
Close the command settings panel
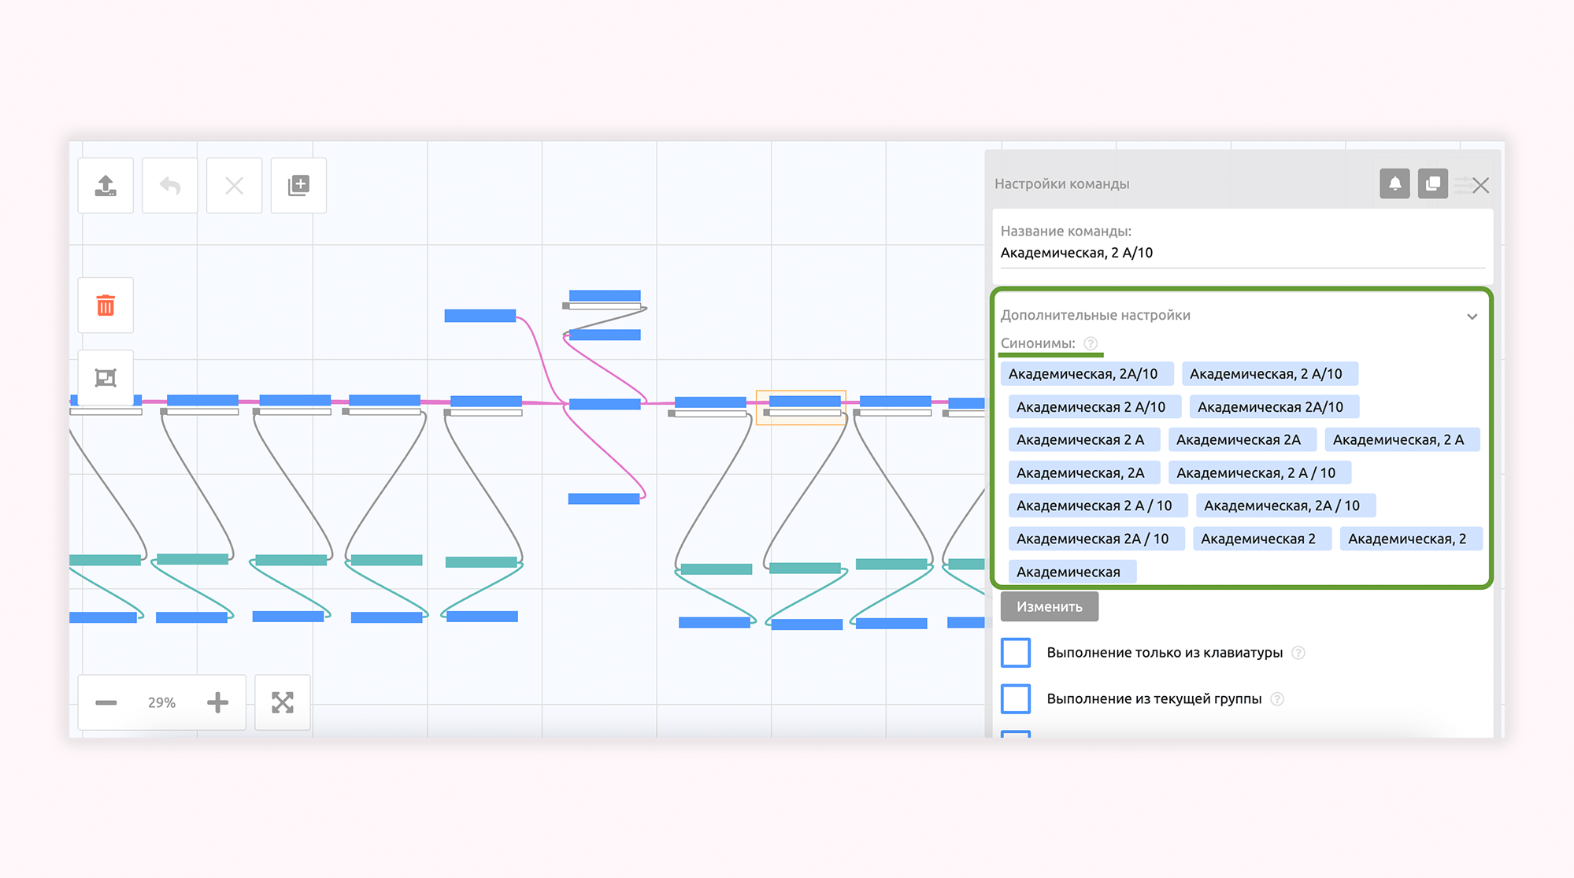[1480, 185]
